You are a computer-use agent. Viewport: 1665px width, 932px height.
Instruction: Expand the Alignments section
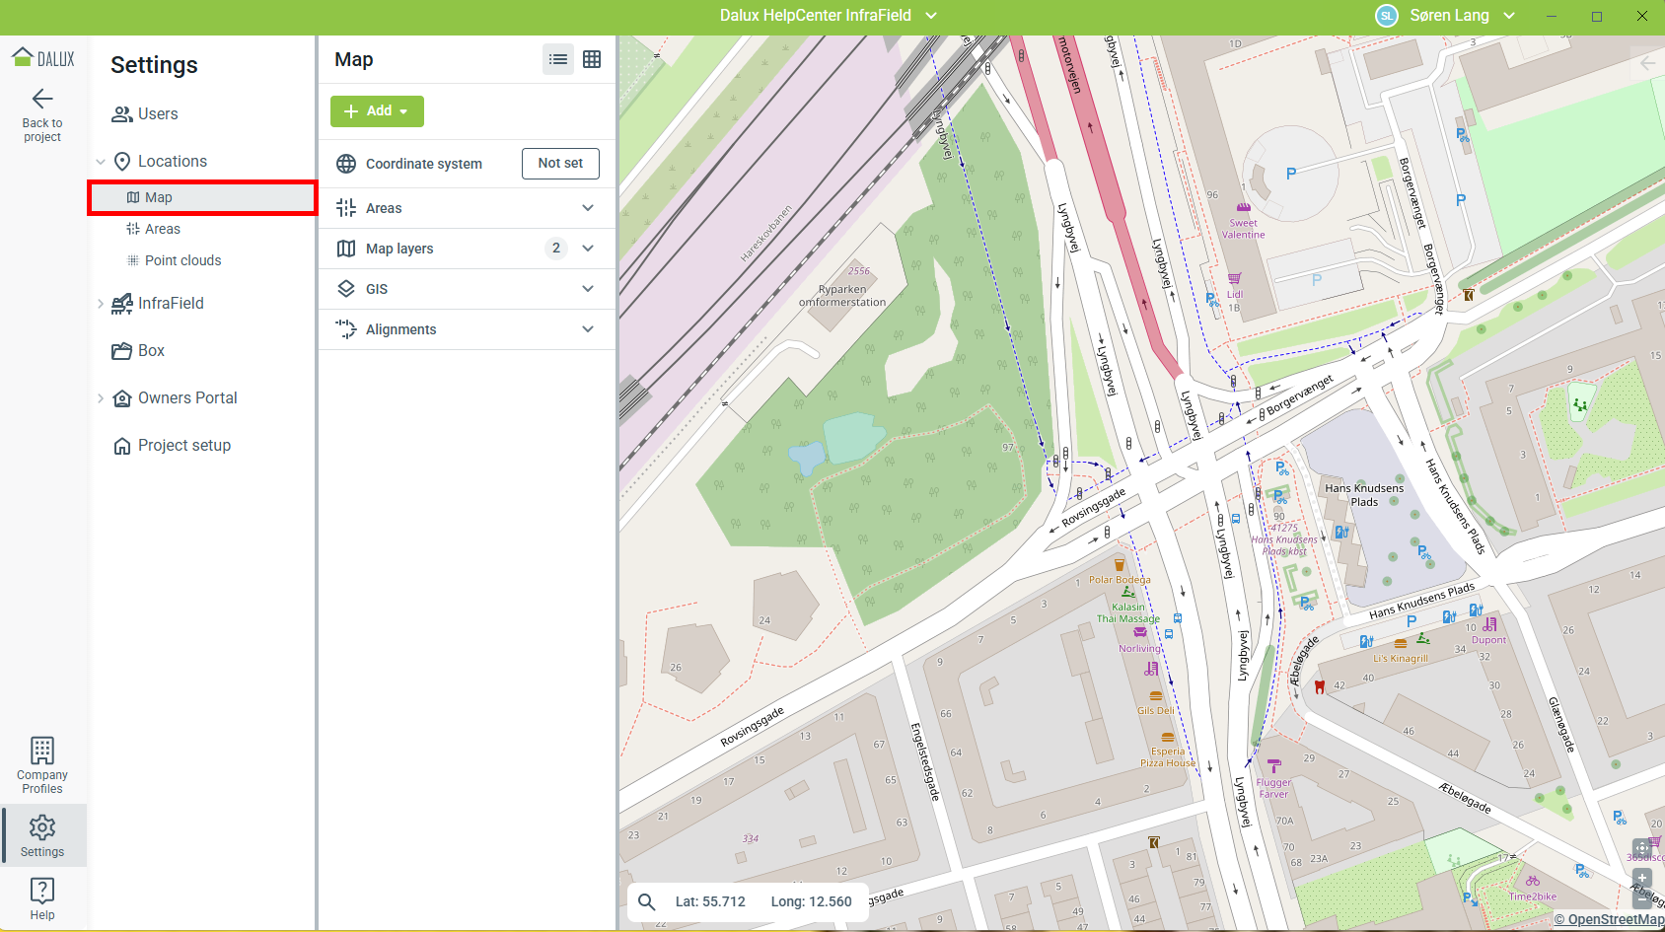coord(588,329)
